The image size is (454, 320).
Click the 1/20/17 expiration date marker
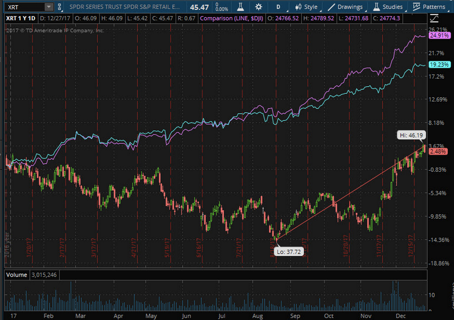29,248
